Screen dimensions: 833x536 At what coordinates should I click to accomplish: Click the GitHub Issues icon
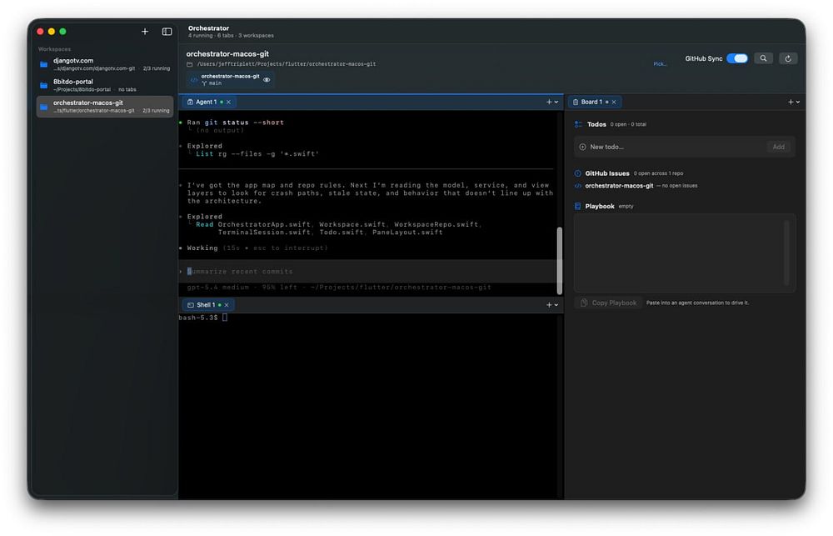pyautogui.click(x=578, y=173)
